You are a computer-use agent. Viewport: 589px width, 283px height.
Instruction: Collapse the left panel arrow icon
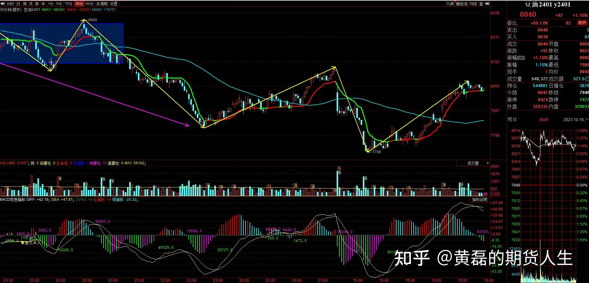click(x=3, y=4)
